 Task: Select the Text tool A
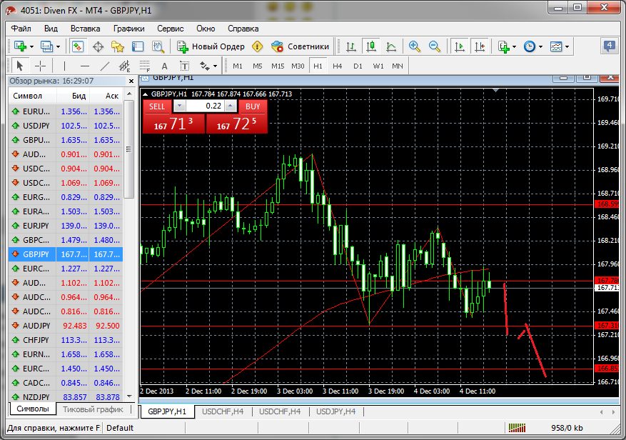point(164,66)
